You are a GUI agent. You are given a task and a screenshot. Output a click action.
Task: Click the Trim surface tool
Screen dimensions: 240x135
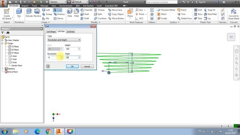click(181, 14)
